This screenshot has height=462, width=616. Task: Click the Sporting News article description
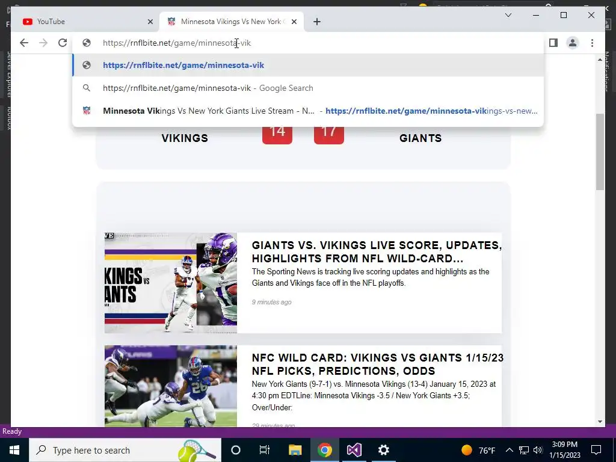371,277
